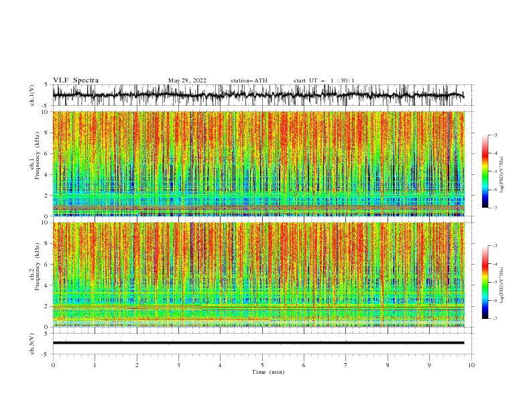Click the "ch.1(V)" vertical axis label

pos(32,95)
